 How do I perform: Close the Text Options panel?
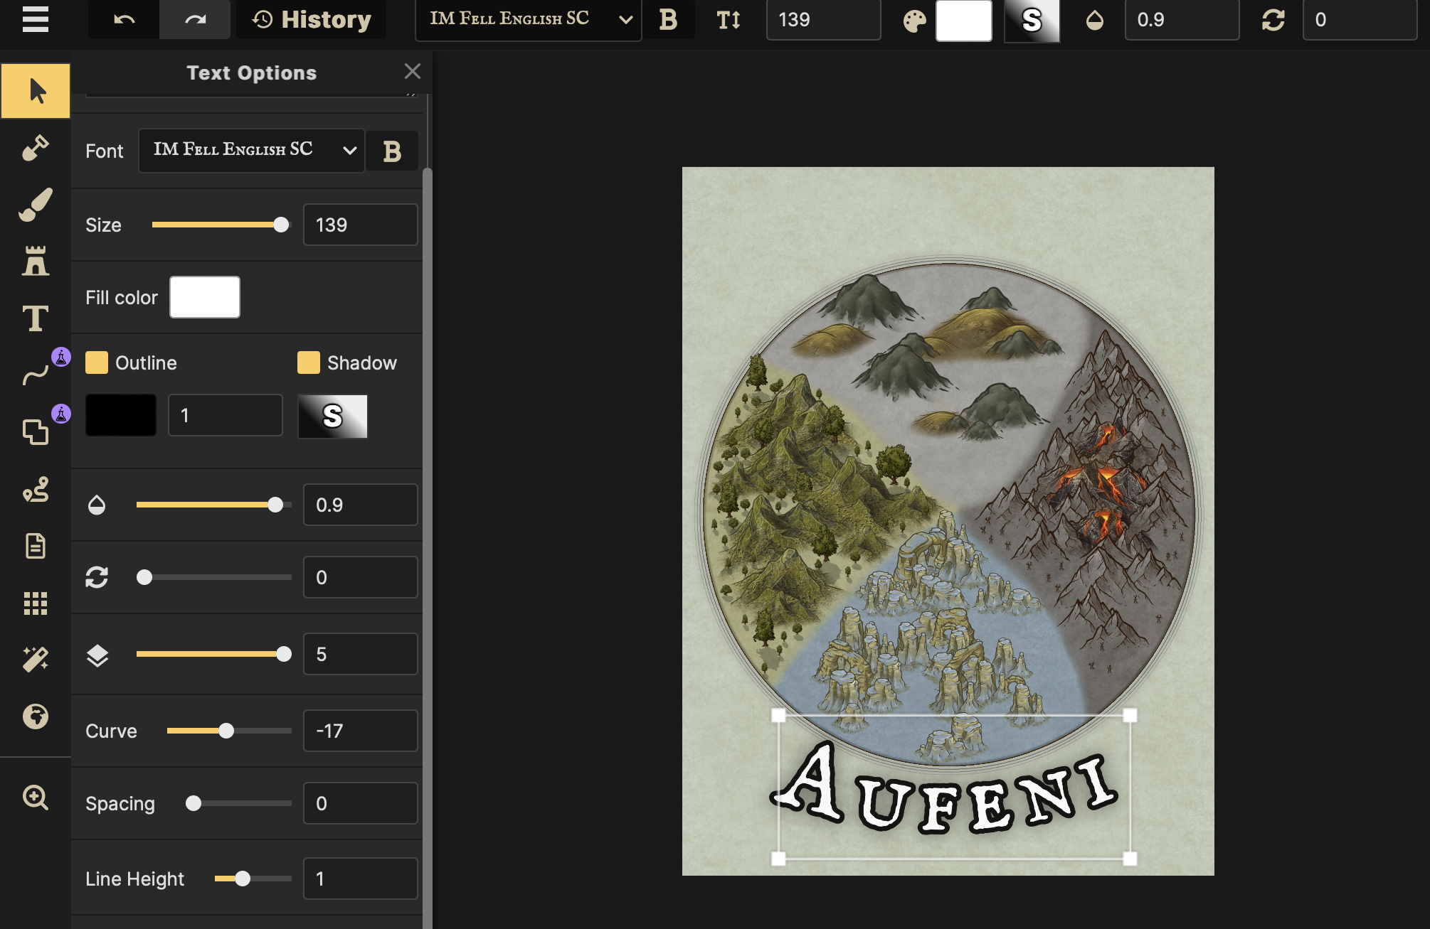[413, 71]
